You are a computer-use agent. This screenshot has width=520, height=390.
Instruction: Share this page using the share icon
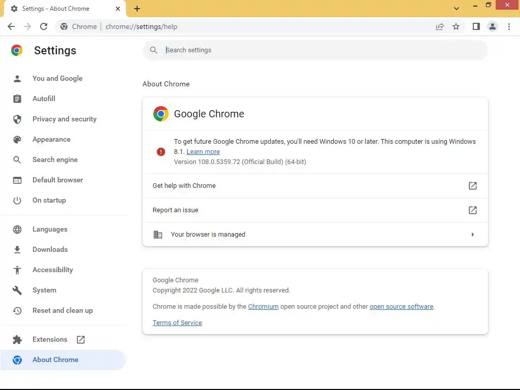point(440,26)
